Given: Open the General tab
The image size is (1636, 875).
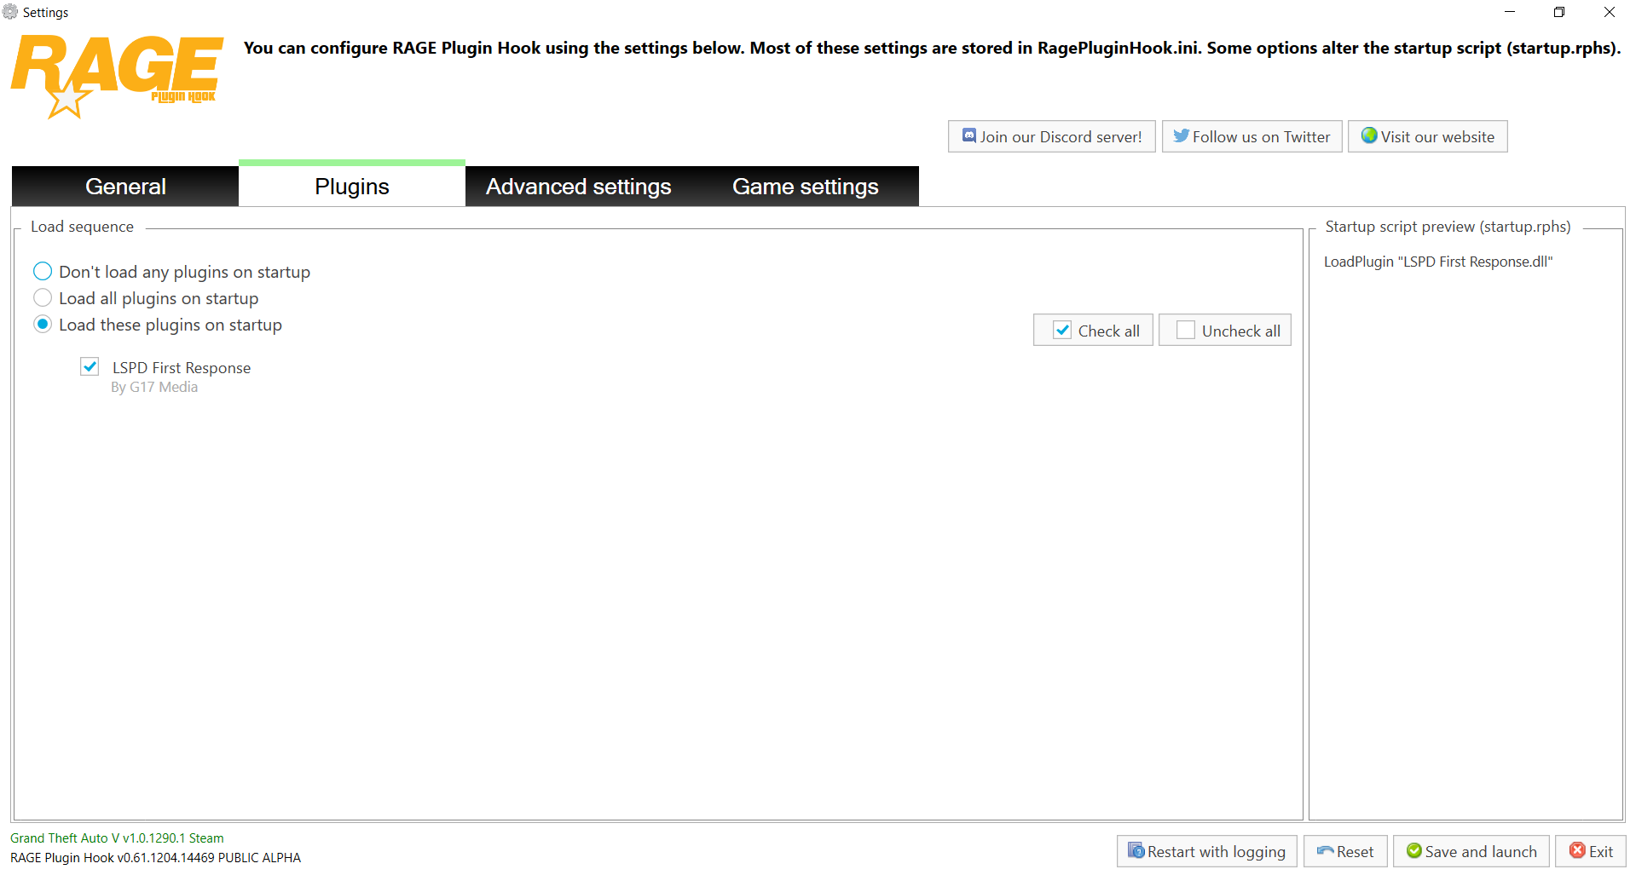Looking at the screenshot, I should point(125,187).
